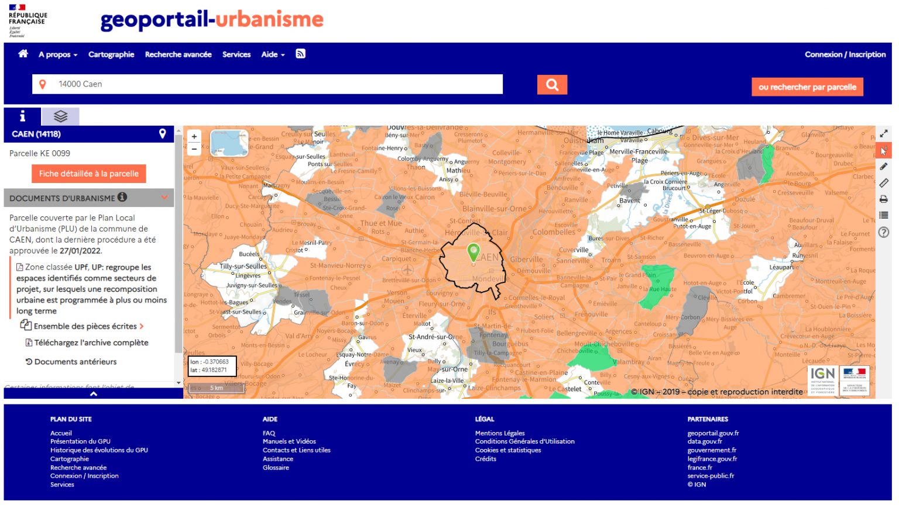Open Mentions Légales
The width and height of the screenshot is (899, 508).
tap(500, 433)
